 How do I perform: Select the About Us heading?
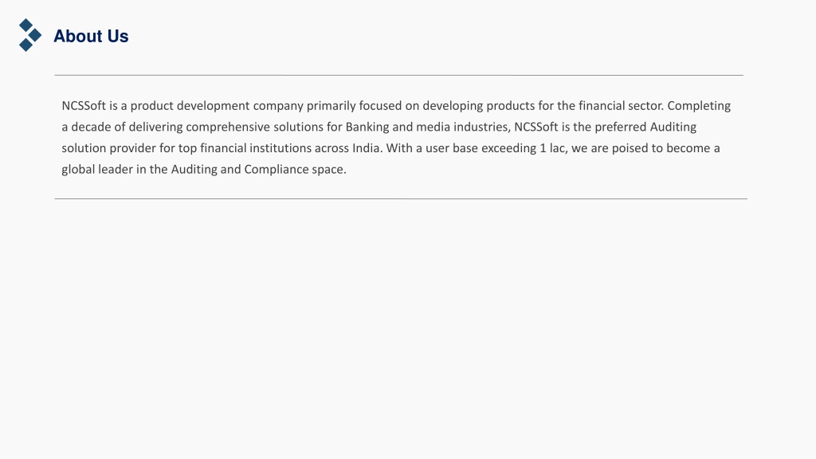point(91,37)
